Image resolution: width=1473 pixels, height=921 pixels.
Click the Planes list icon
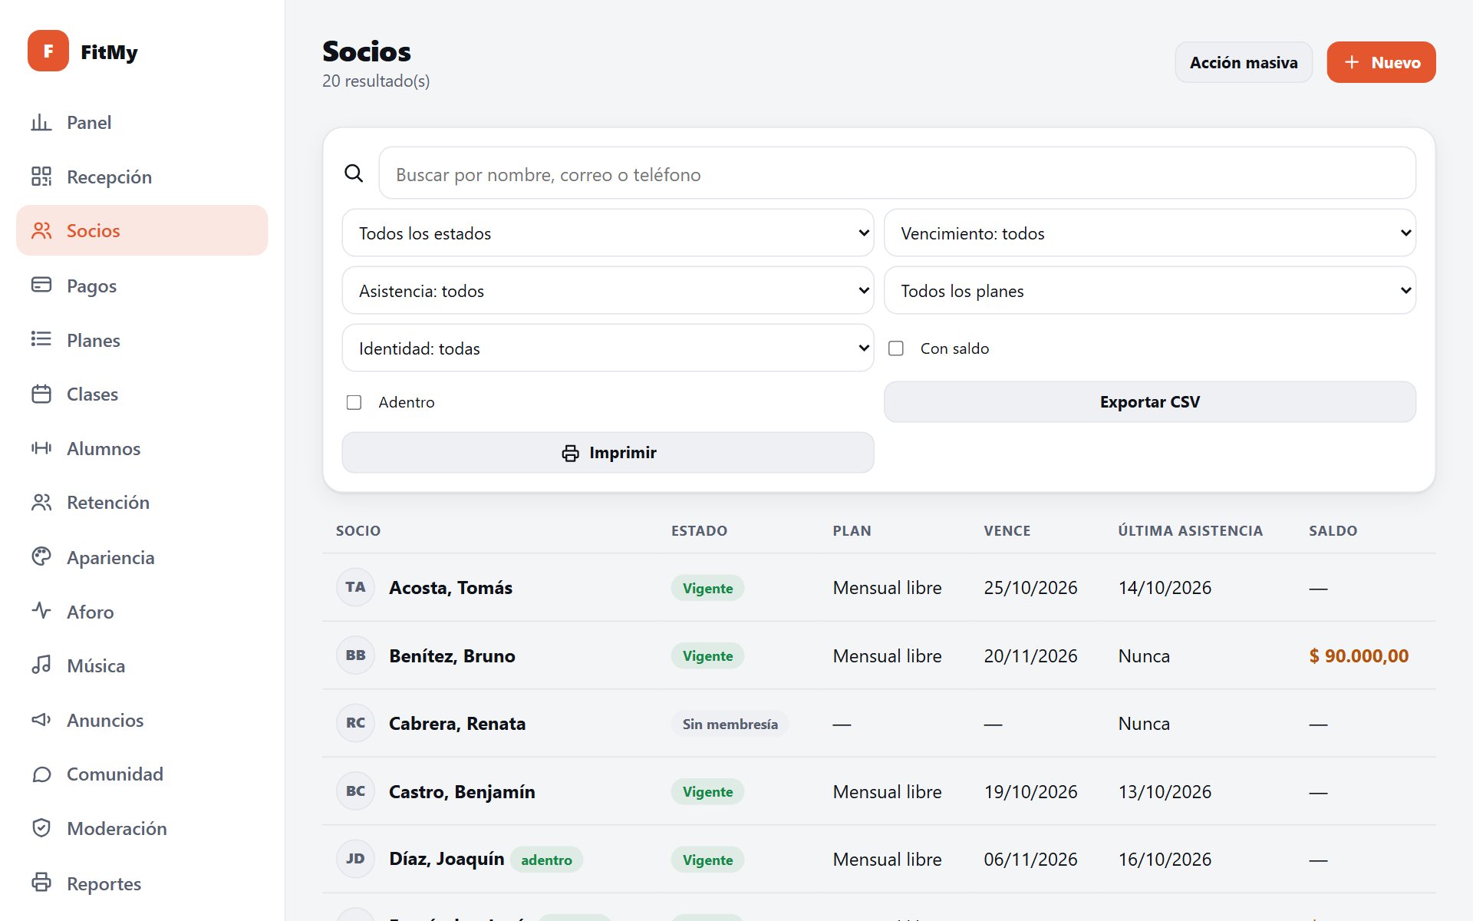(41, 339)
